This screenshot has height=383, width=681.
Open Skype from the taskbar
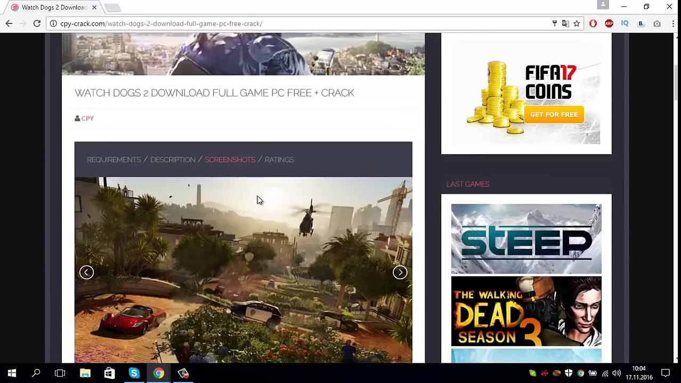point(134,373)
